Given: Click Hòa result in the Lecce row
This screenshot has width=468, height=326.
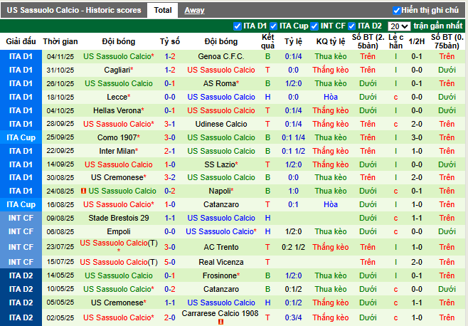Looking at the screenshot, I should coord(331,97).
